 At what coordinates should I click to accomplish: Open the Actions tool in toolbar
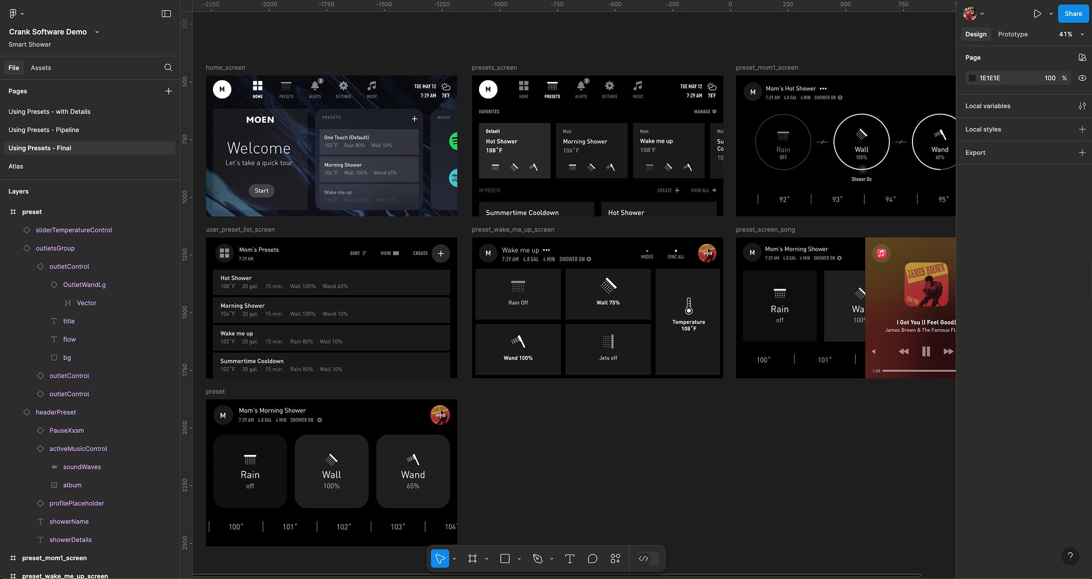pos(615,559)
